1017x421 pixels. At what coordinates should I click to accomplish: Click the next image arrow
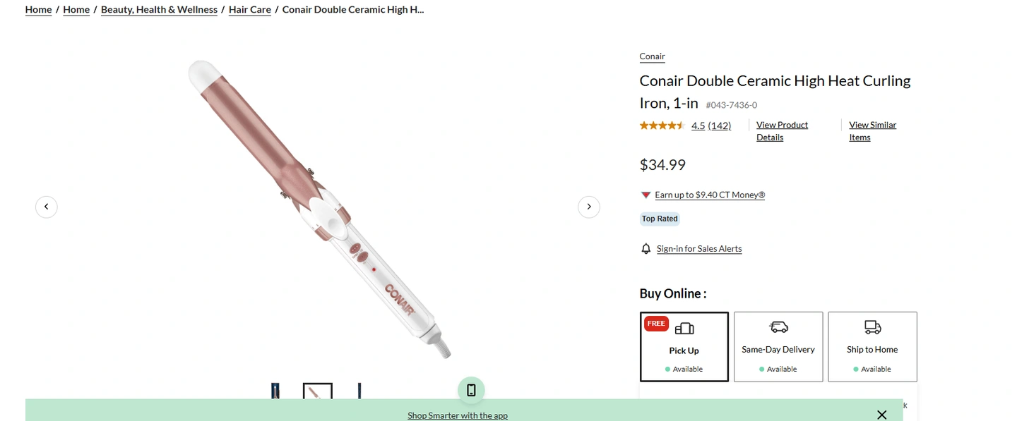point(589,207)
